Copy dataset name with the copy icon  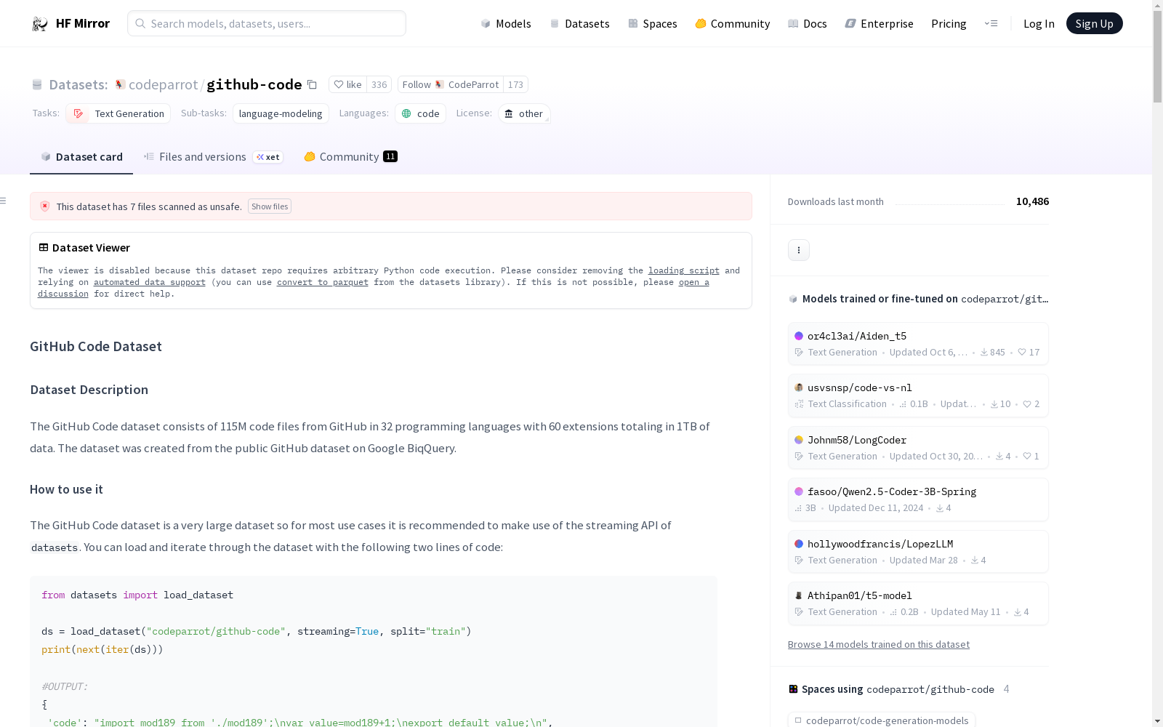[312, 84]
